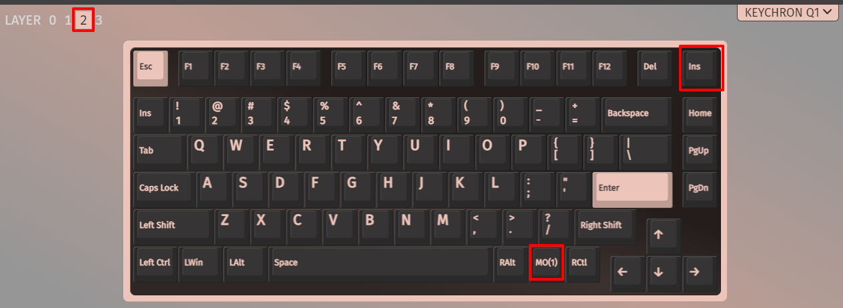Select the Backspace key

point(637,114)
